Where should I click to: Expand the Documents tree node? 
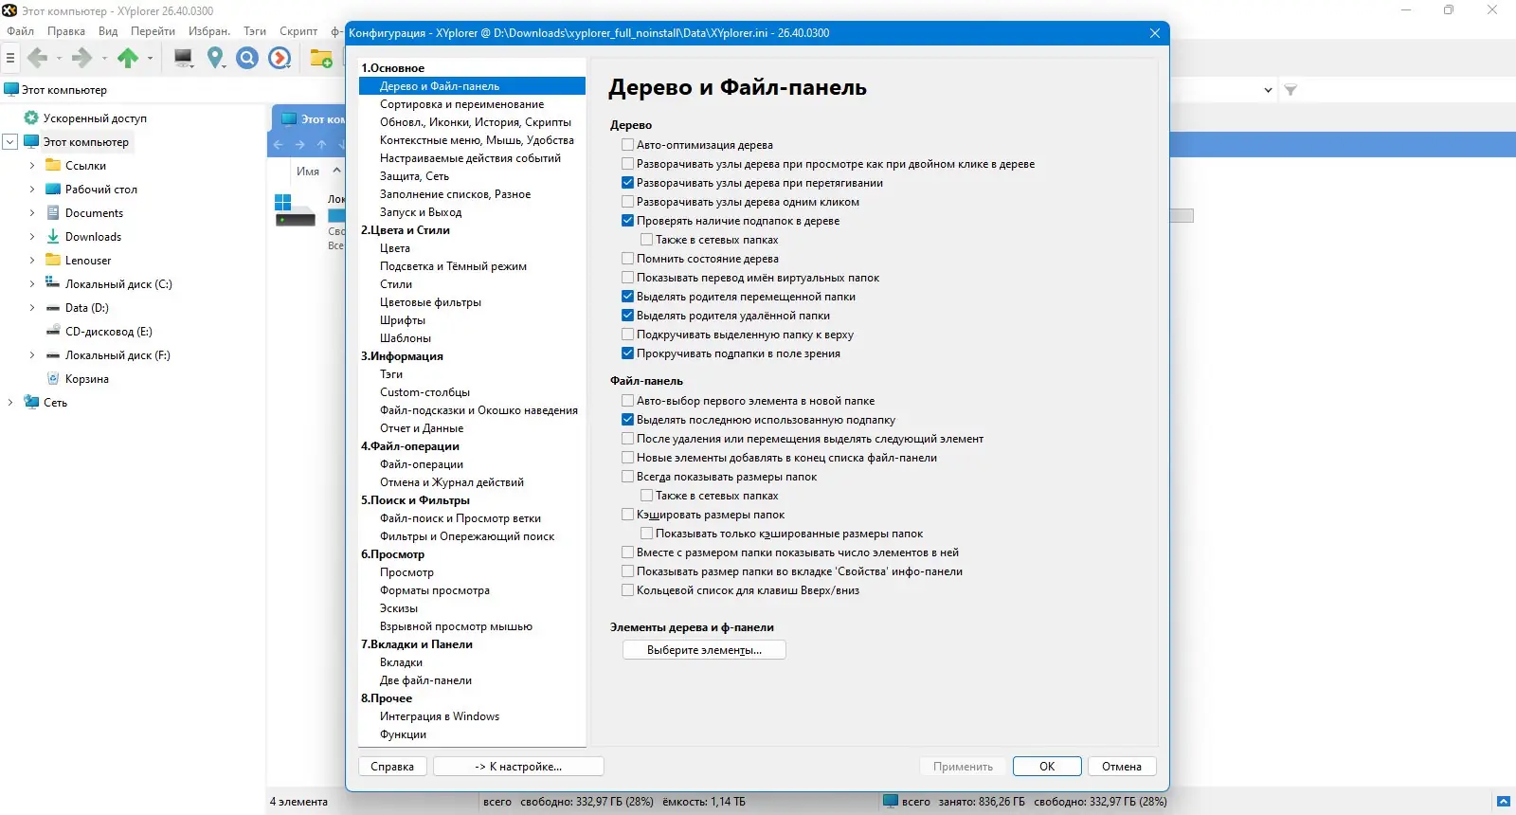[x=32, y=213]
